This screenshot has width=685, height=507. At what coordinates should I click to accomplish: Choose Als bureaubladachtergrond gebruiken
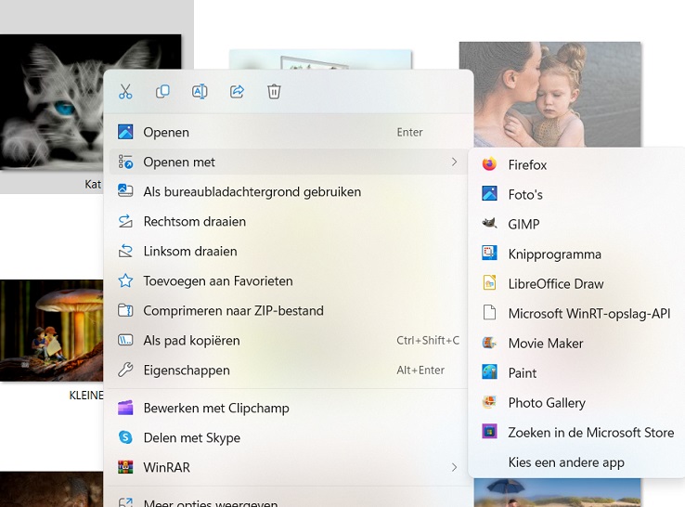252,192
